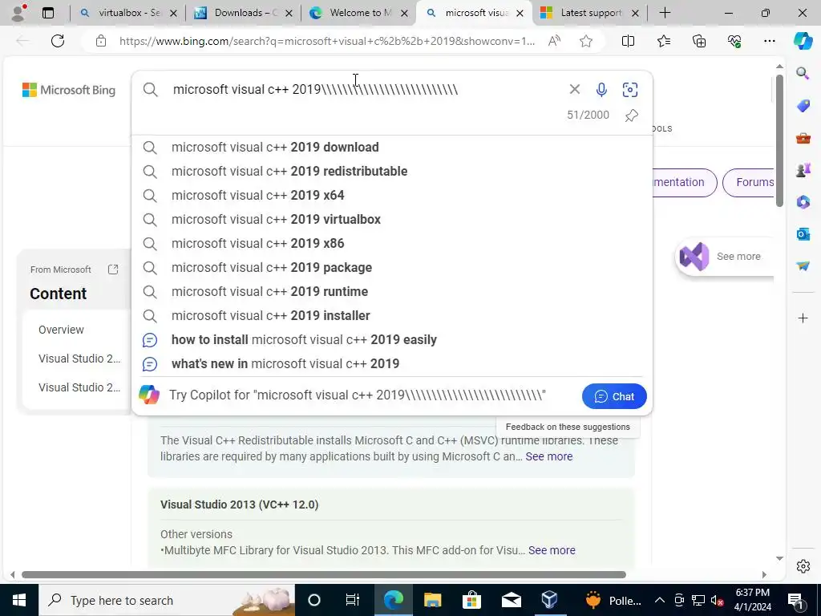Pin the search box with pushpin icon
The image size is (821, 616).
coord(632,115)
